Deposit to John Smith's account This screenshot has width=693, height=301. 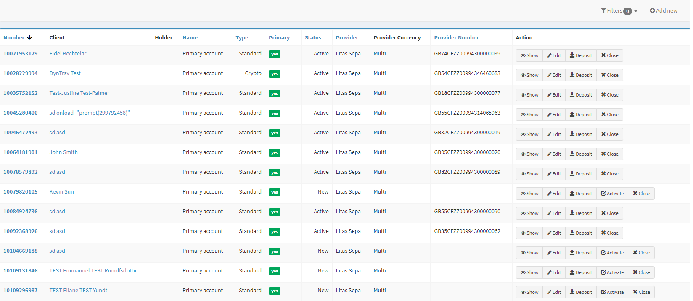tap(580, 154)
